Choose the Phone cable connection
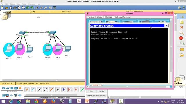Viewport: 186px width, 104px height. (58, 90)
